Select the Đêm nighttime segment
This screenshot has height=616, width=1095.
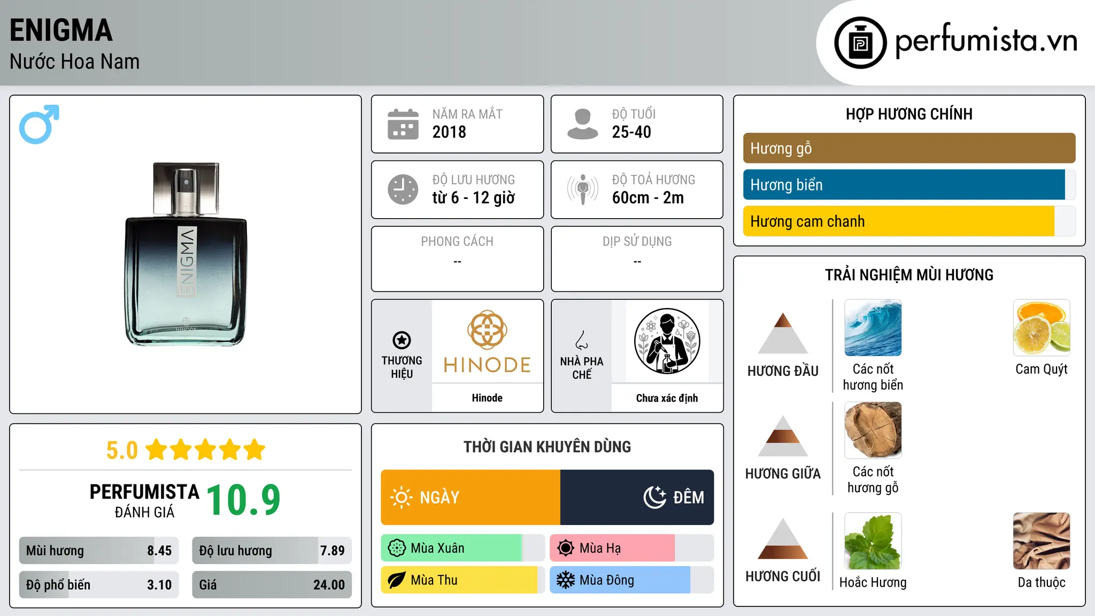point(637,497)
